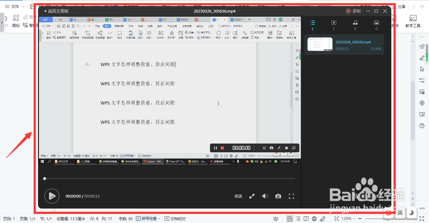Image resolution: width=429 pixels, height=223 pixels.
Task: Play the video in the player
Action: click(52, 196)
